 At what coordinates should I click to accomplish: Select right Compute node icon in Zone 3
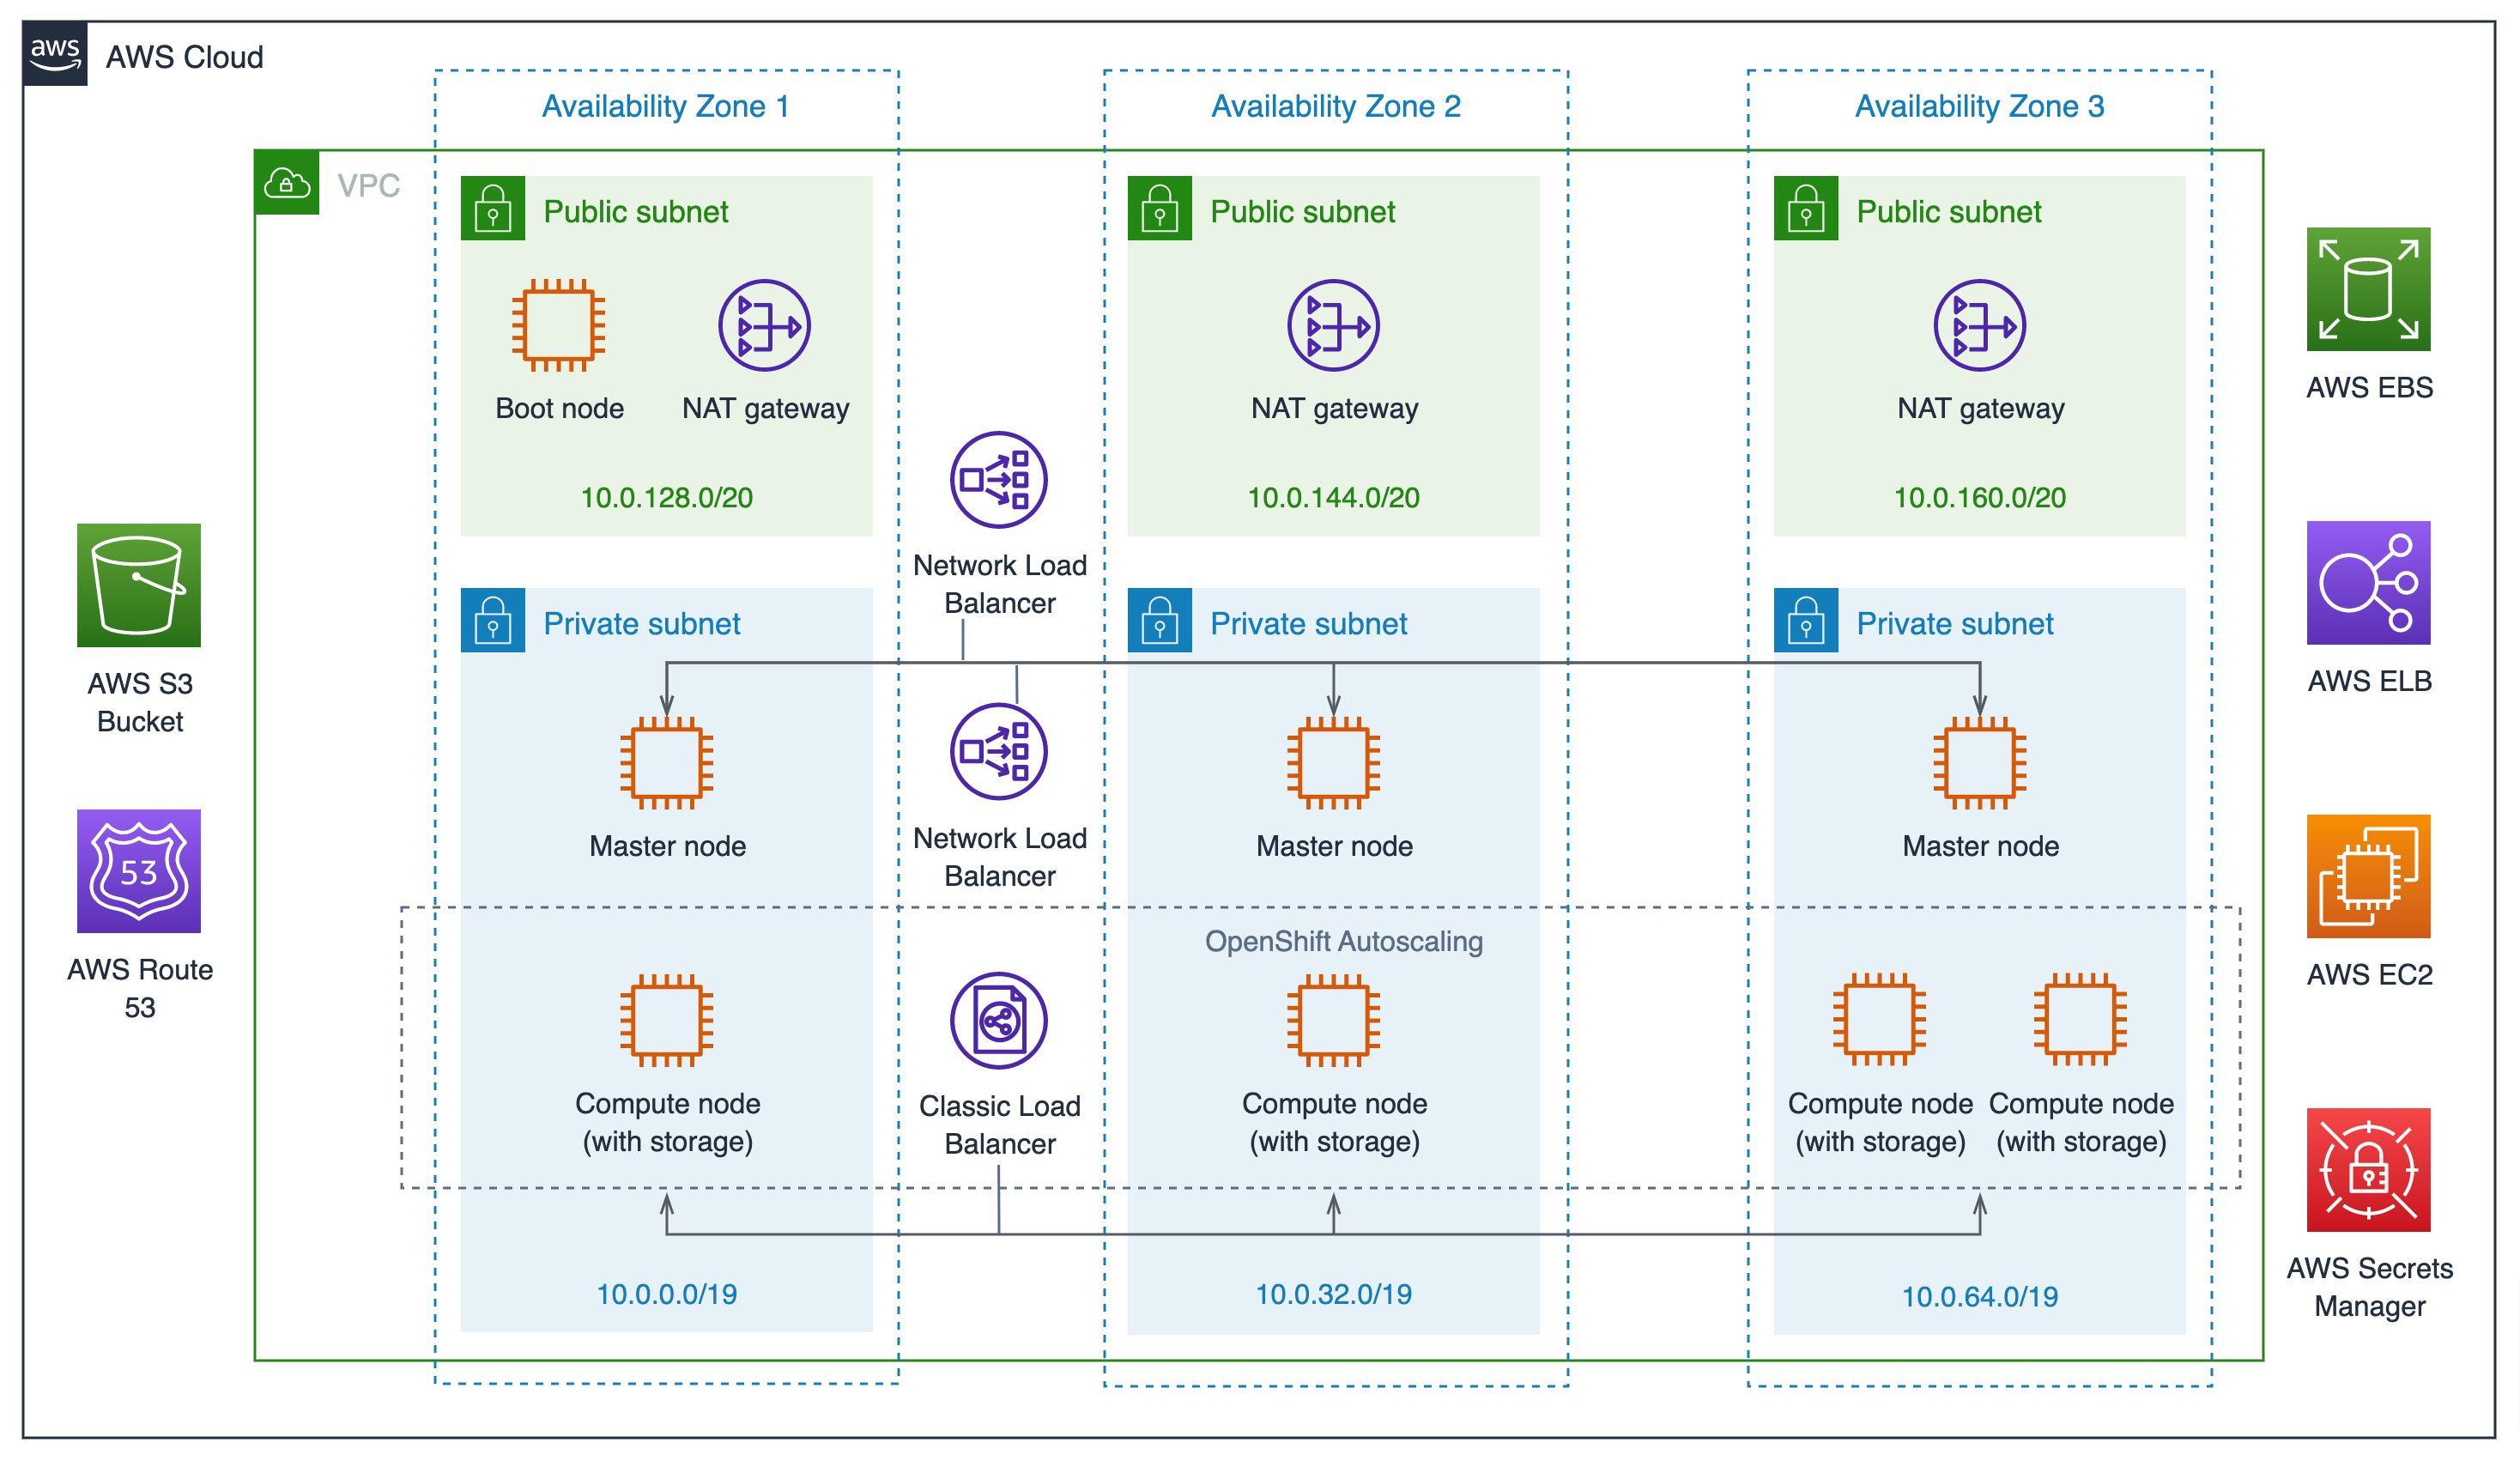point(2081,1020)
